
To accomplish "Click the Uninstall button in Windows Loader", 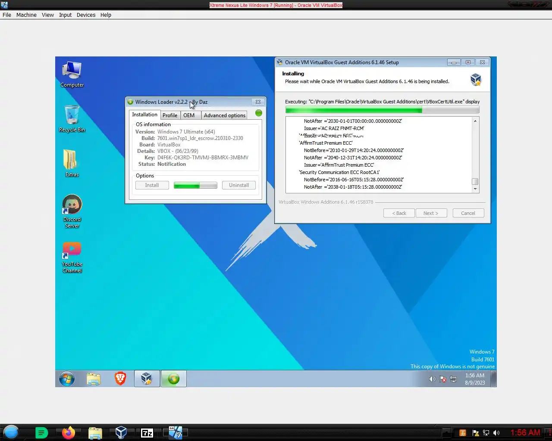I will 238,185.
